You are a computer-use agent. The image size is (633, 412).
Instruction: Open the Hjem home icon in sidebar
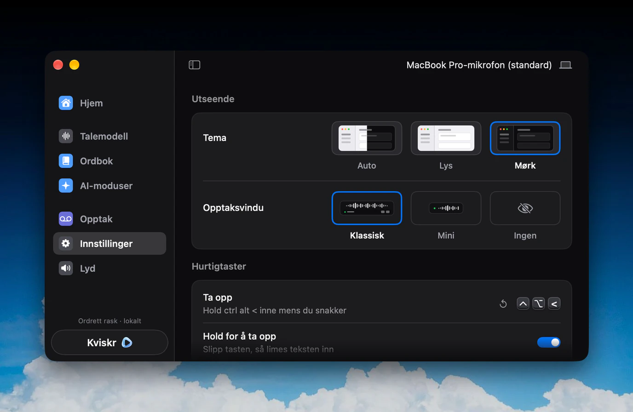(66, 103)
